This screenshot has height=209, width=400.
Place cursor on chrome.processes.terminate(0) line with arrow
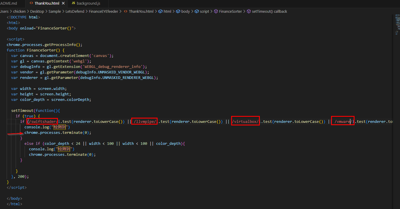click(x=58, y=133)
